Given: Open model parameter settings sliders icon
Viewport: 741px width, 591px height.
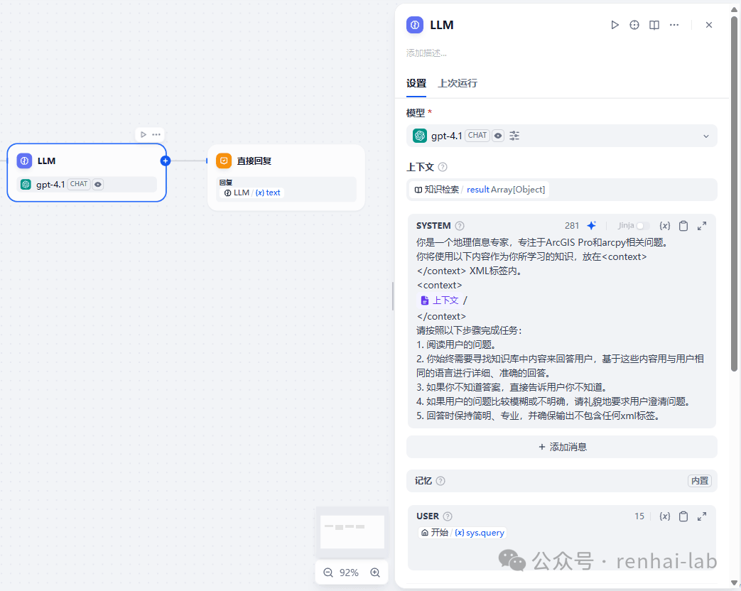Looking at the screenshot, I should [514, 135].
